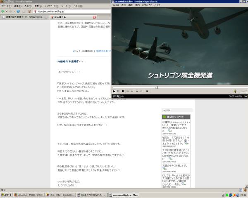Pause the video in Media Player Classic
The width and height of the screenshot is (248, 198).
[x=118, y=91]
